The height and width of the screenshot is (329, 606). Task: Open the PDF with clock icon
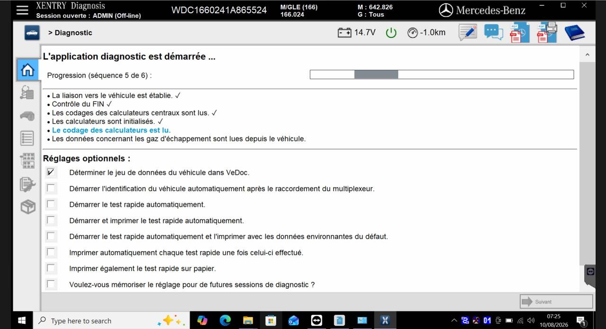[519, 33]
